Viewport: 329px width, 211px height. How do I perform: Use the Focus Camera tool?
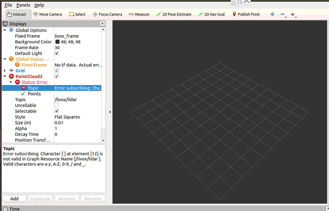pyautogui.click(x=107, y=14)
